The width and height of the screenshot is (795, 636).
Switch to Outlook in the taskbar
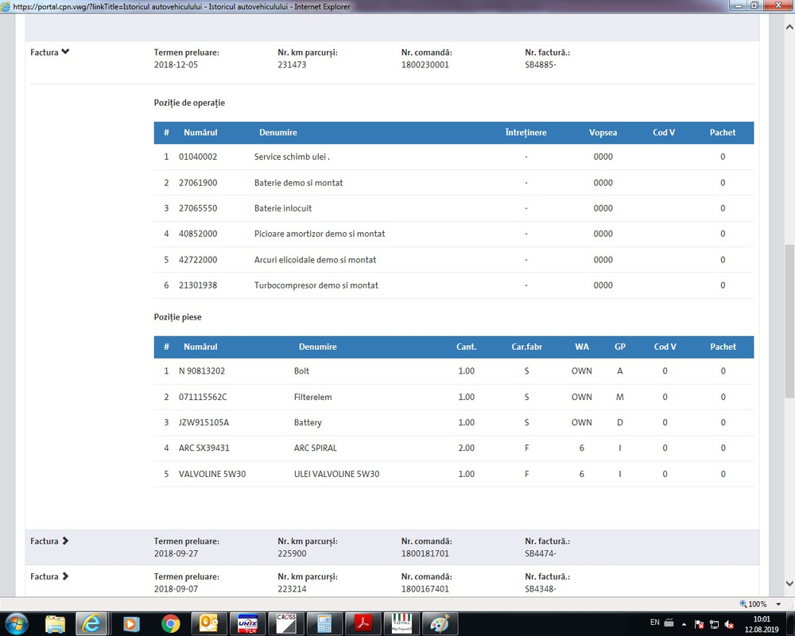pos(208,623)
